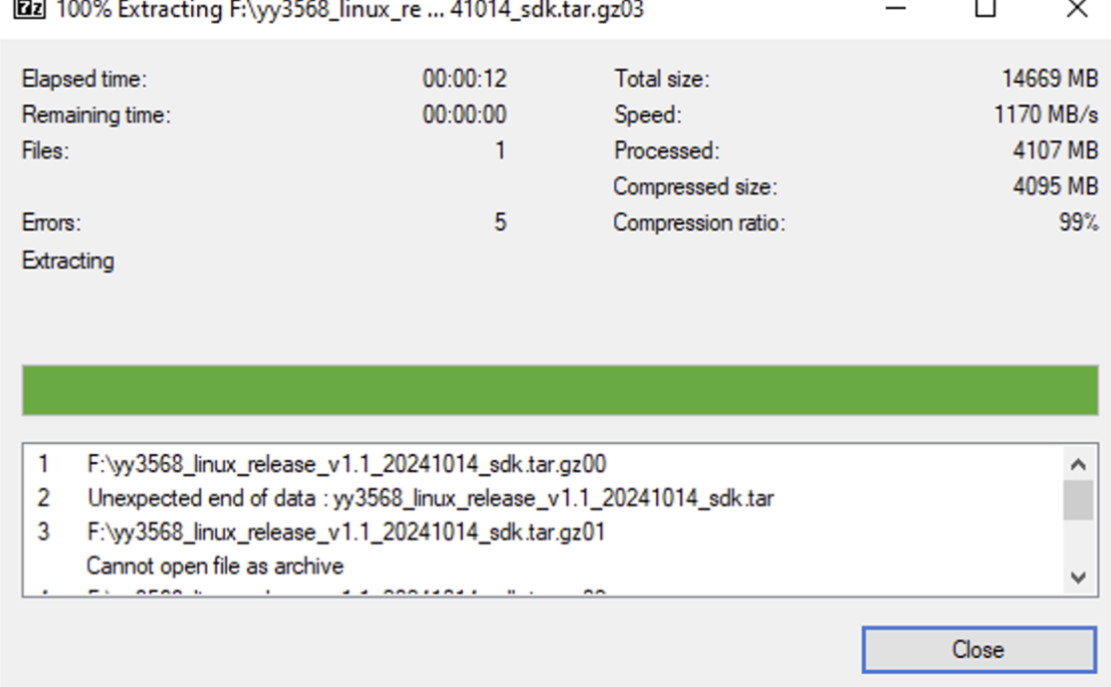Click the 'Cannot open file as archive' line
Viewport: 1111px width, 687px height.
[215, 566]
